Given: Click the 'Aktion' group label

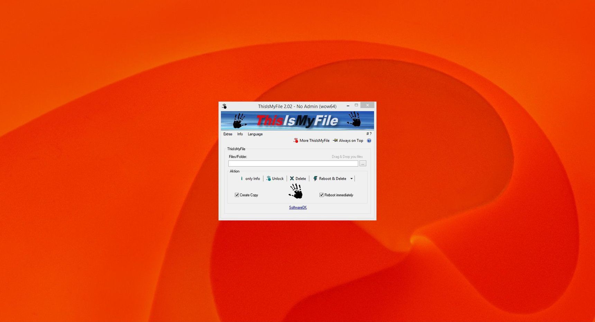Looking at the screenshot, I should 235,171.
